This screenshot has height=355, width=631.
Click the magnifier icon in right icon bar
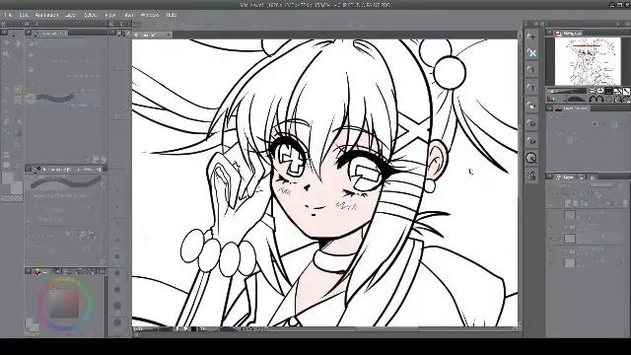click(x=531, y=158)
